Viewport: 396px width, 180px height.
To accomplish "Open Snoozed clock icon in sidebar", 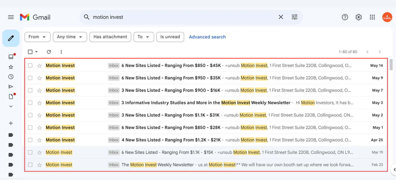I will [x=11, y=77].
